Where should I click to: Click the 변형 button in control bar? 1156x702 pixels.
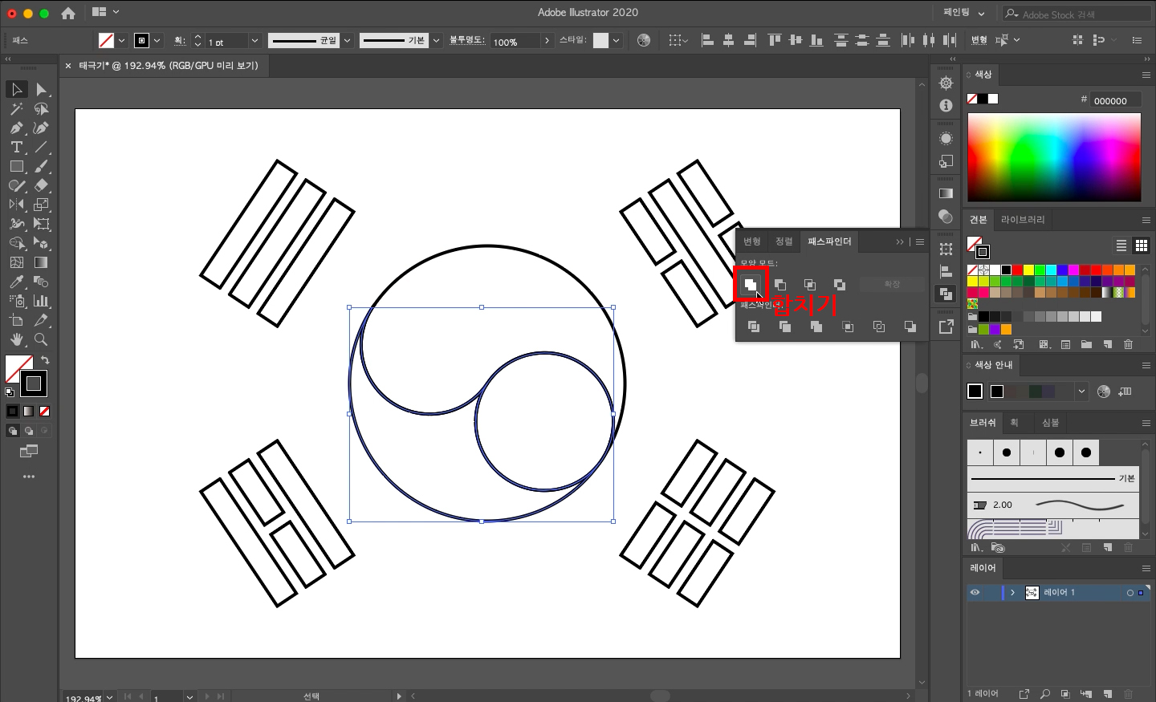(979, 40)
